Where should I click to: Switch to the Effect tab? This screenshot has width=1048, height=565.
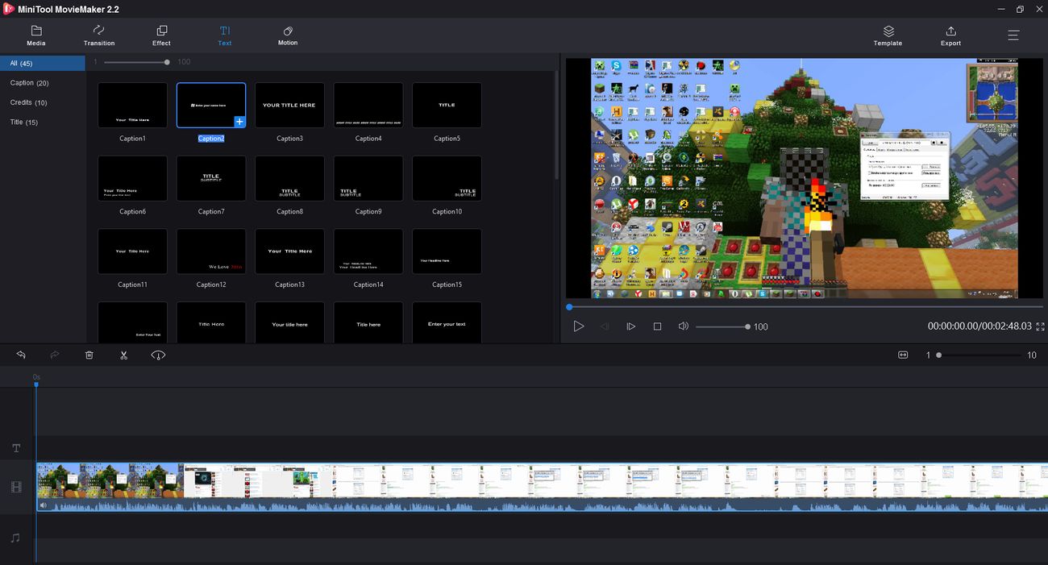click(x=161, y=35)
